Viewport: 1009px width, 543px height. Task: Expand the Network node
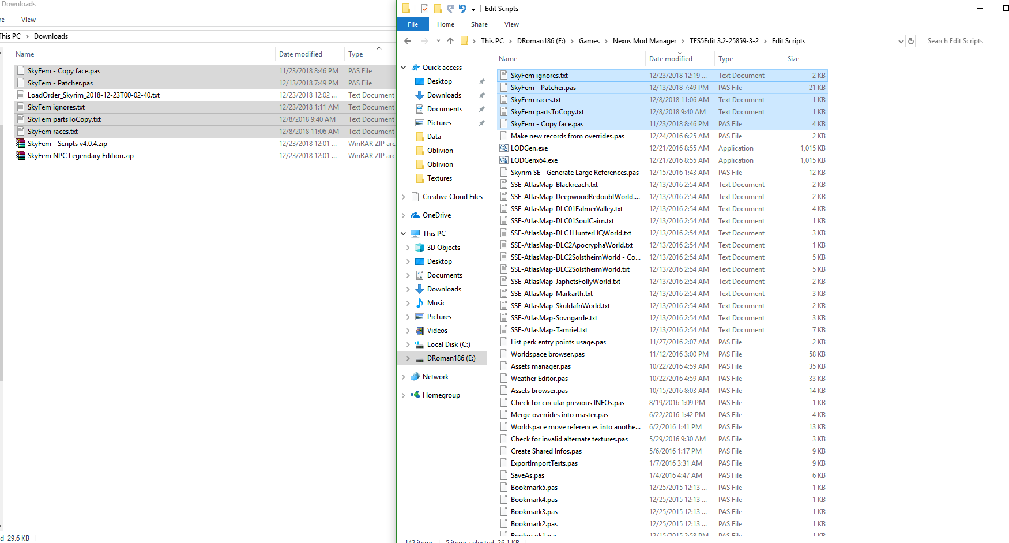pos(404,377)
